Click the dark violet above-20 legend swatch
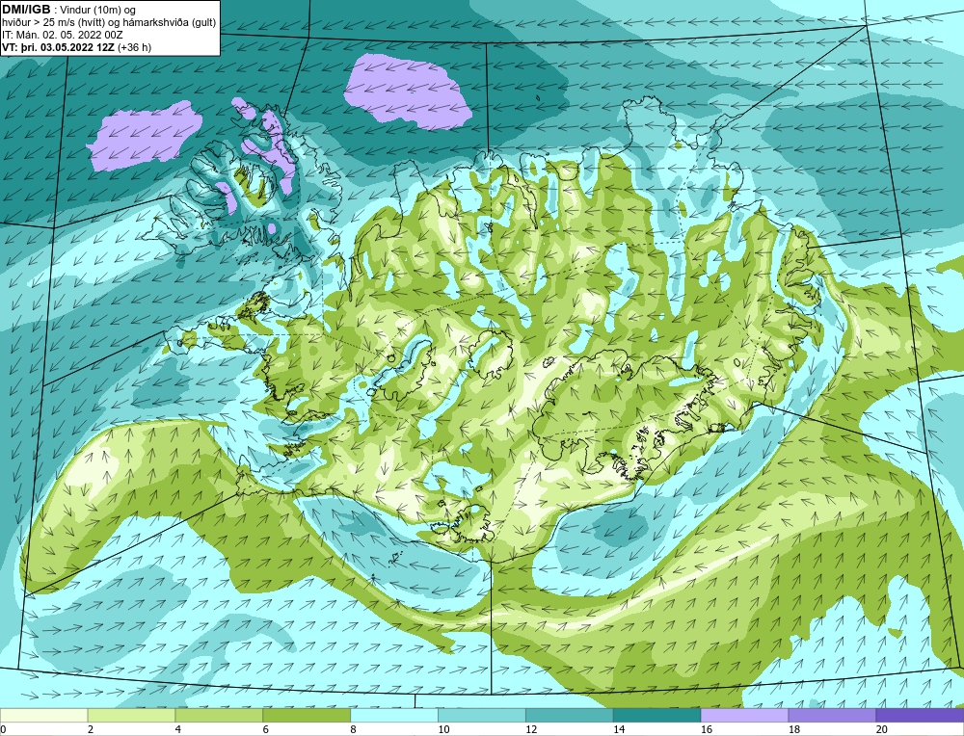 coord(920,715)
